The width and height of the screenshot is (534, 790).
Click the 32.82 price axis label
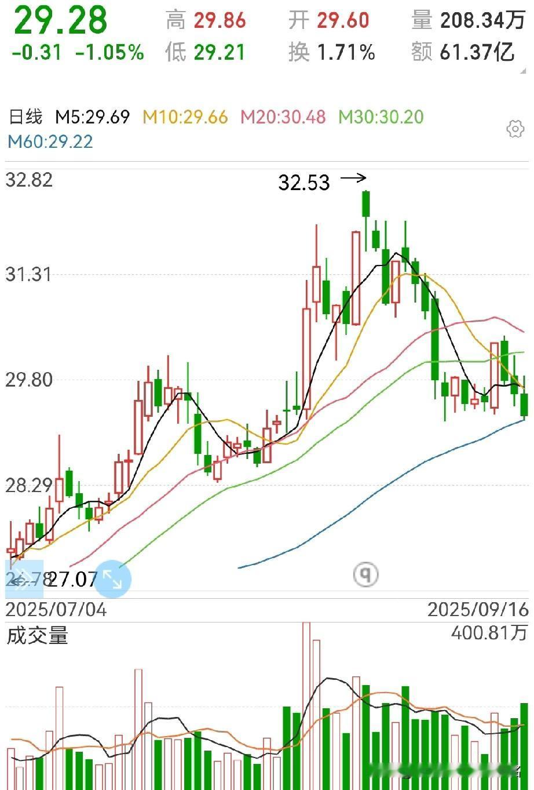pos(30,180)
